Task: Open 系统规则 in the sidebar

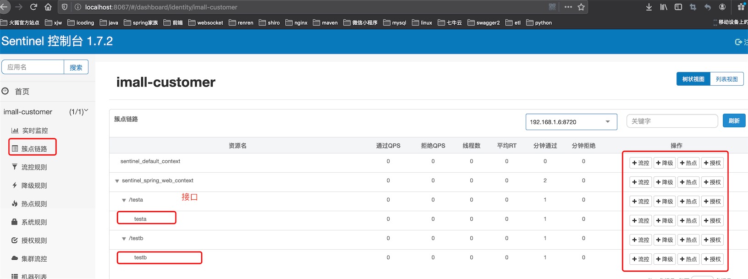Action: pyautogui.click(x=34, y=222)
